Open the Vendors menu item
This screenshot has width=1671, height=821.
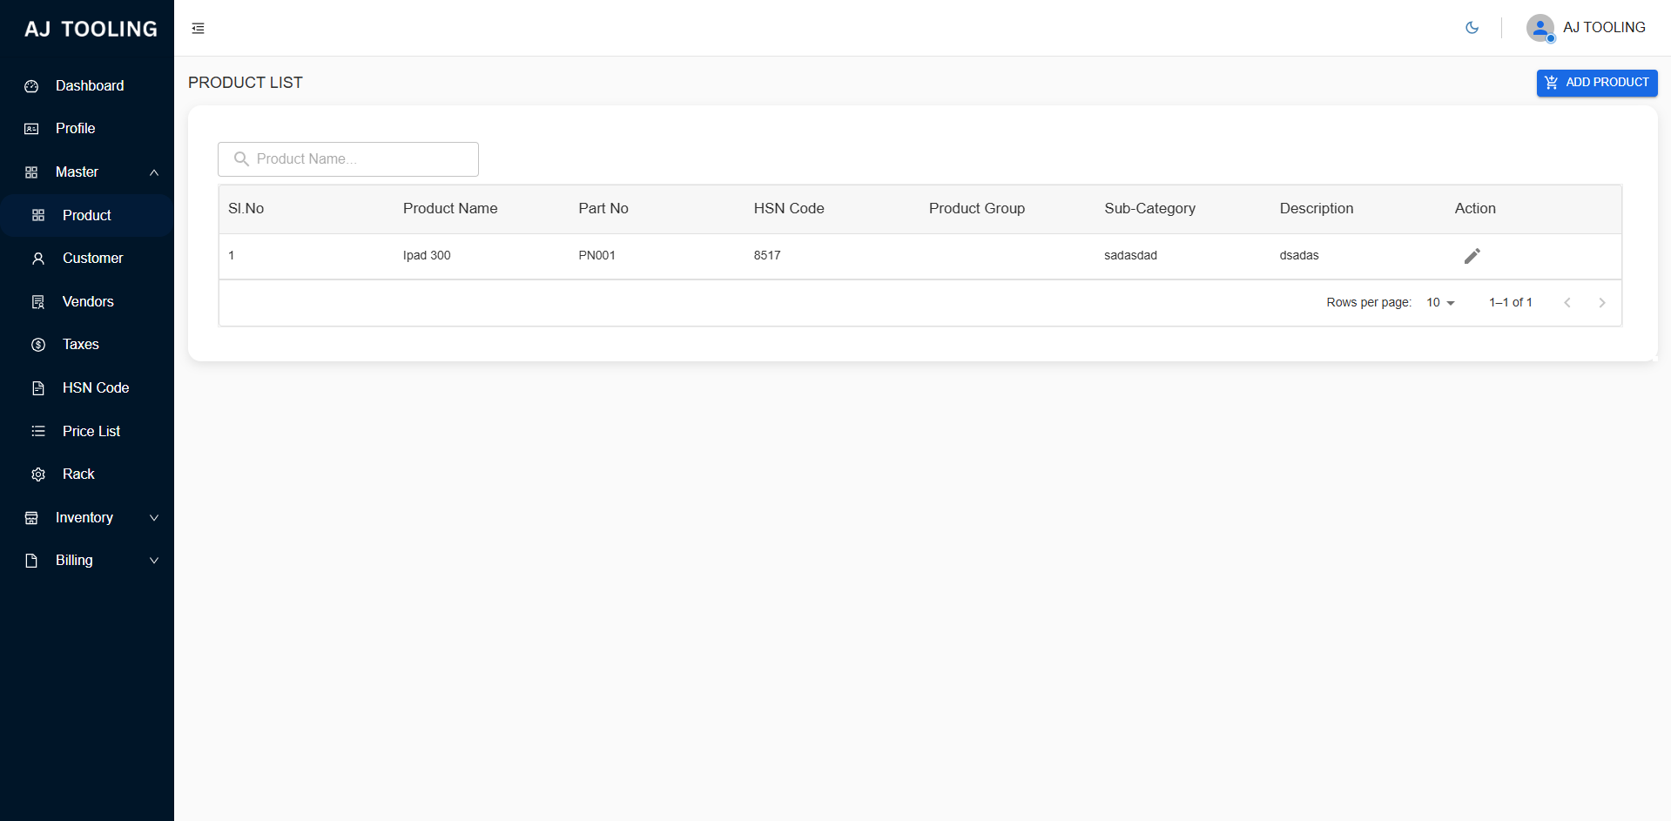click(x=87, y=301)
